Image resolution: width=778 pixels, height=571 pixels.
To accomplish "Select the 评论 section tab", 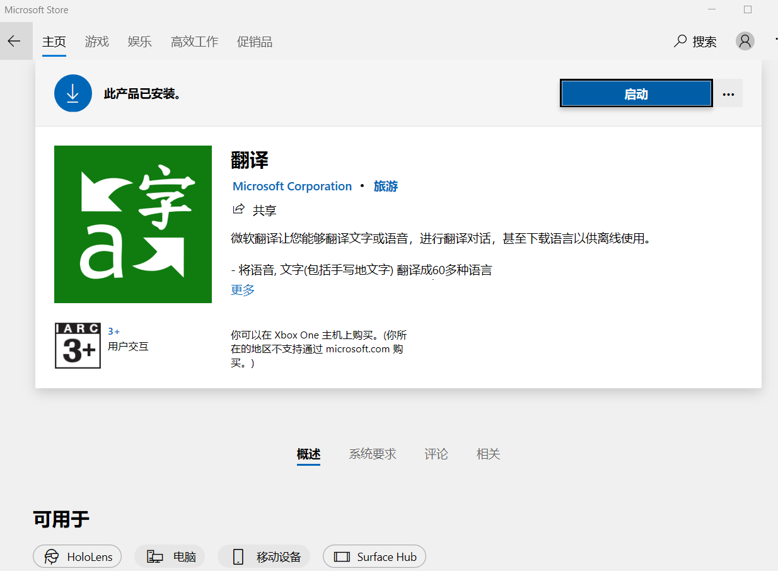I will [436, 454].
